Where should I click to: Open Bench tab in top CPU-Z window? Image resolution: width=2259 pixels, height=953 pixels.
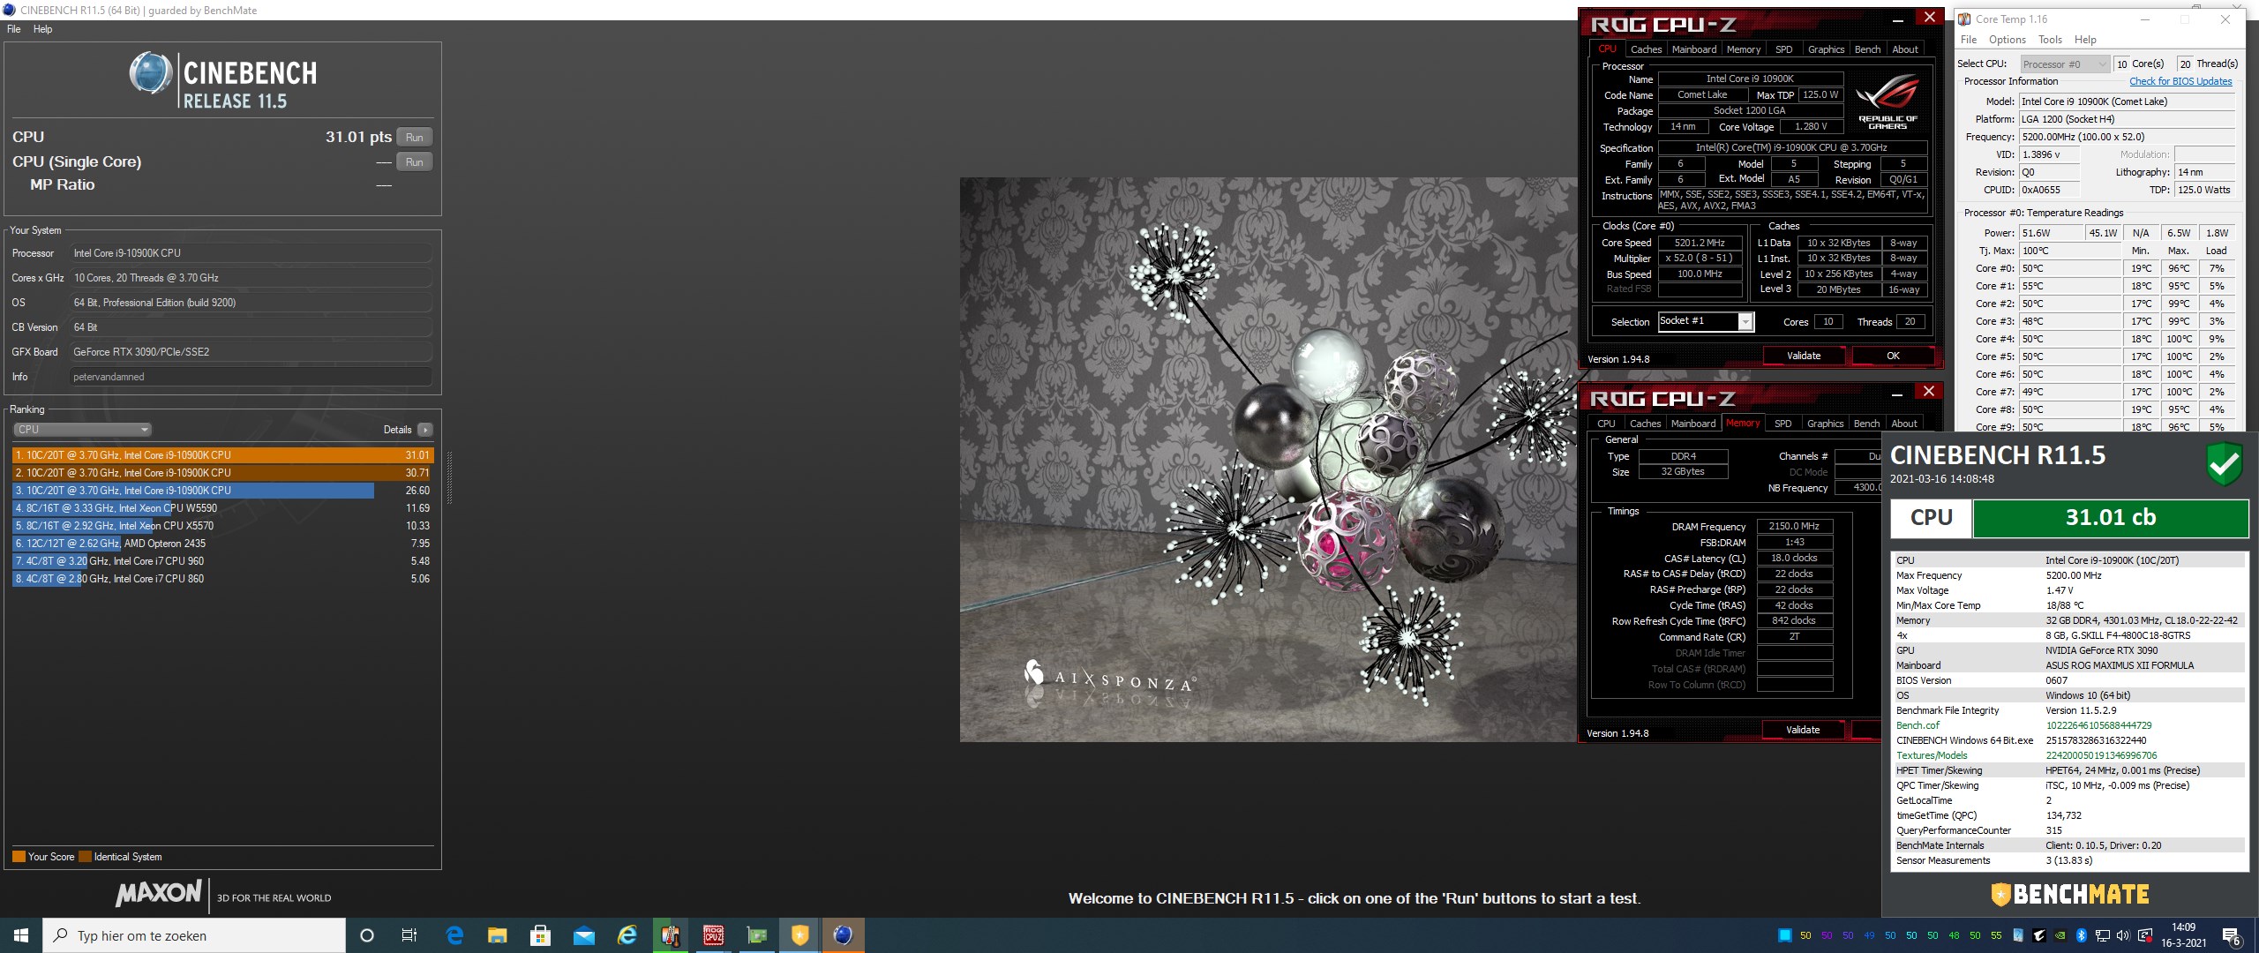point(1867,49)
